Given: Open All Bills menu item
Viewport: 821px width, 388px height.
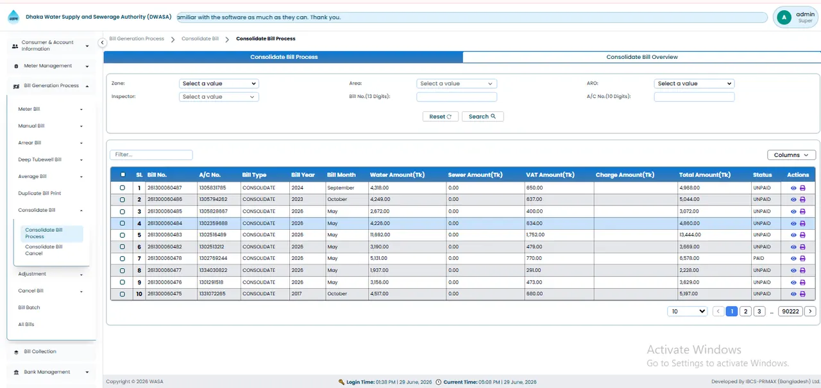Looking at the screenshot, I should (26, 325).
